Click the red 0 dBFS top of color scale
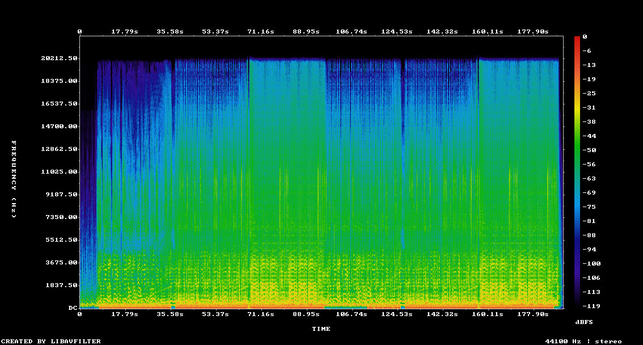The image size is (643, 345). tap(585, 37)
